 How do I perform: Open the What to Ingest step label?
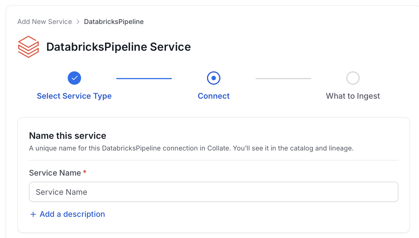353,96
